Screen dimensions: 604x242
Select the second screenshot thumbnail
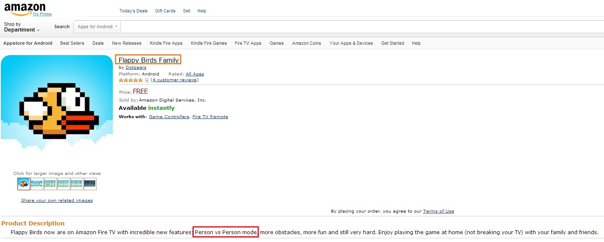pyautogui.click(x=37, y=184)
